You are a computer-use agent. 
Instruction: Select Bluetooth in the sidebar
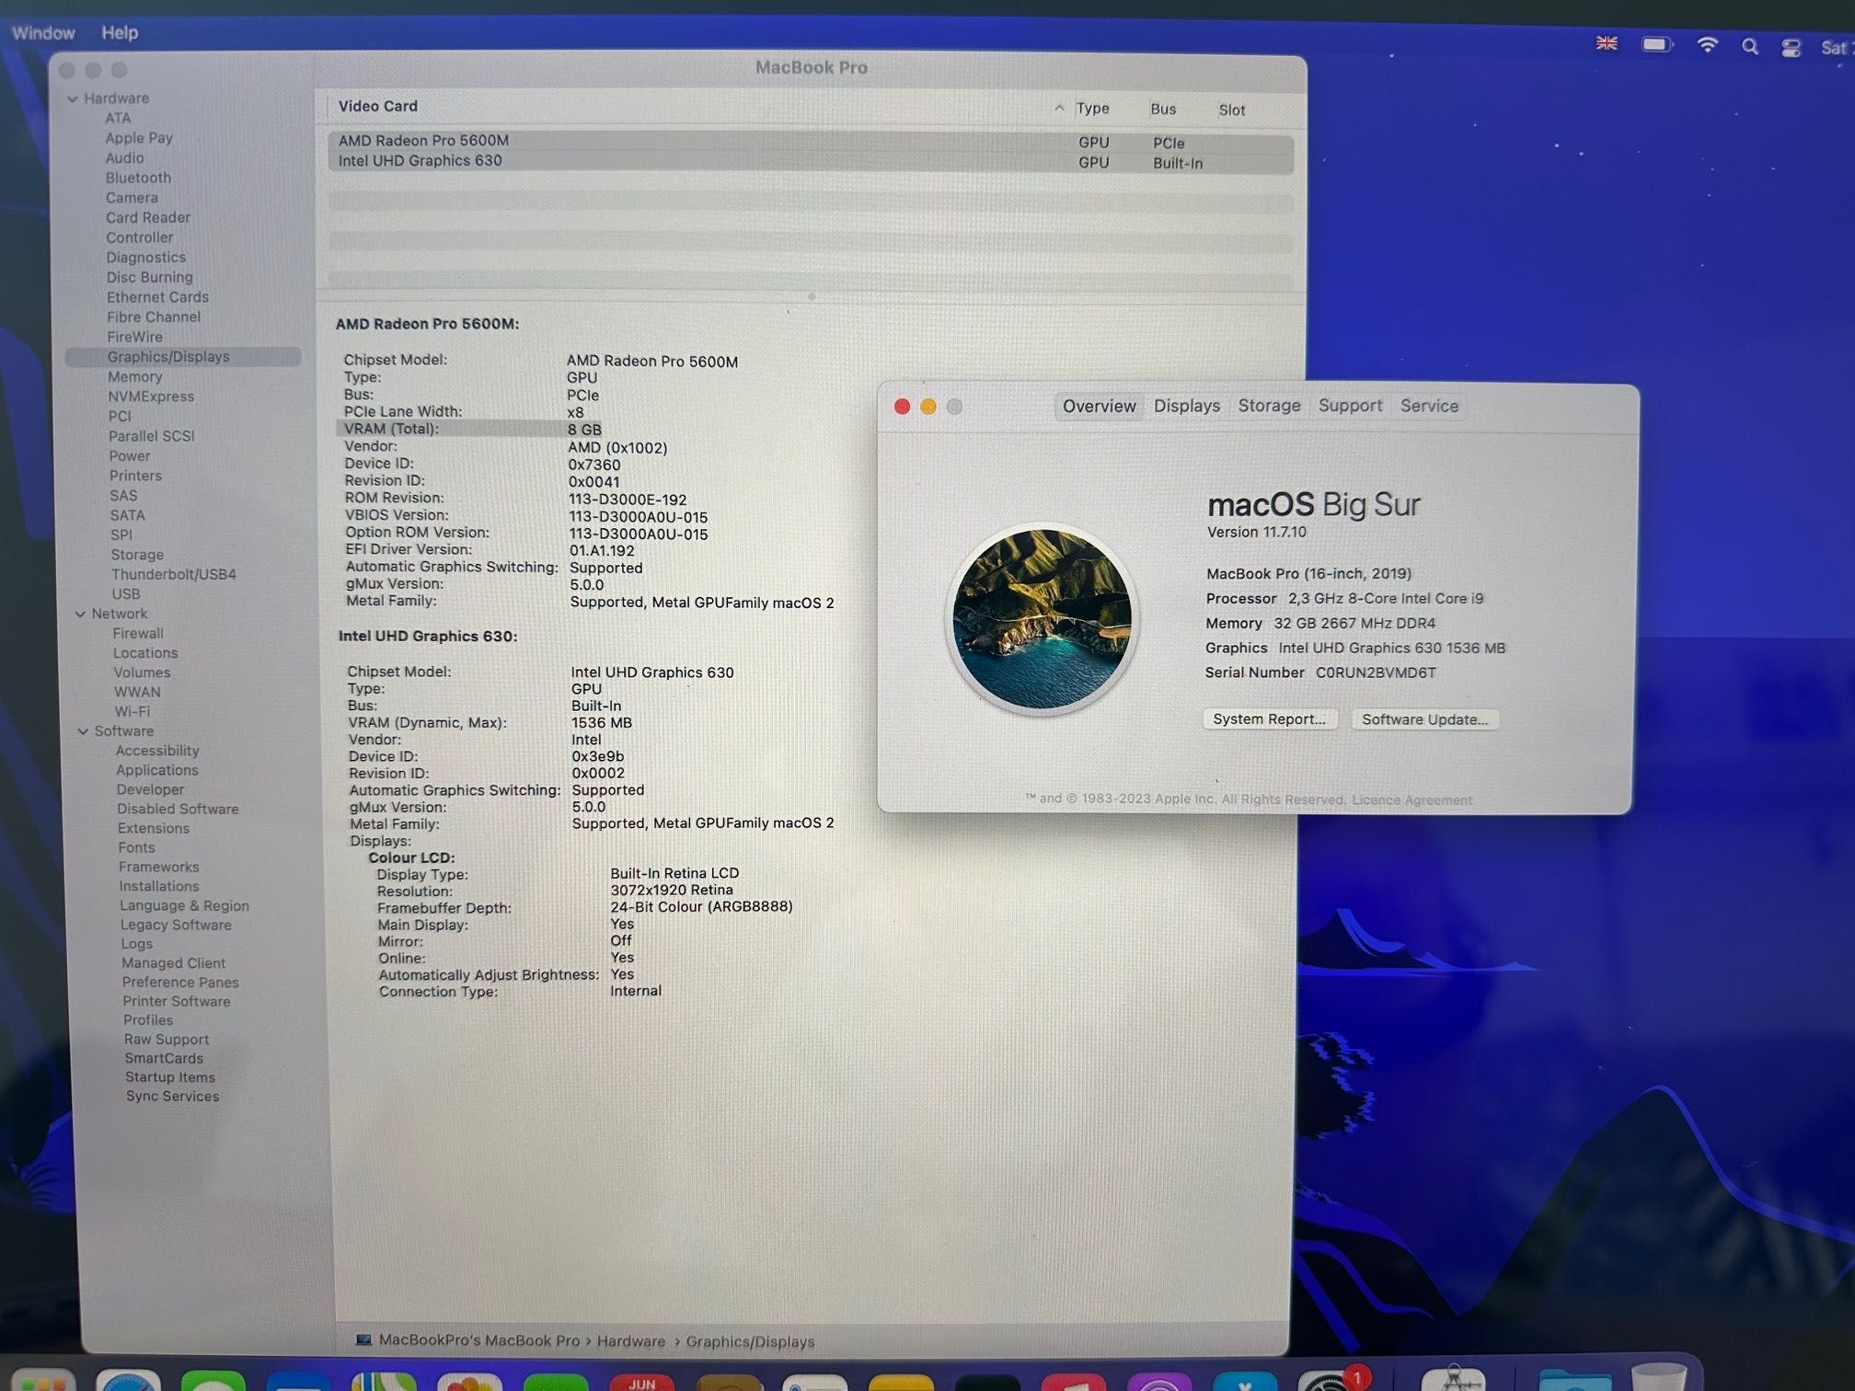click(x=138, y=178)
